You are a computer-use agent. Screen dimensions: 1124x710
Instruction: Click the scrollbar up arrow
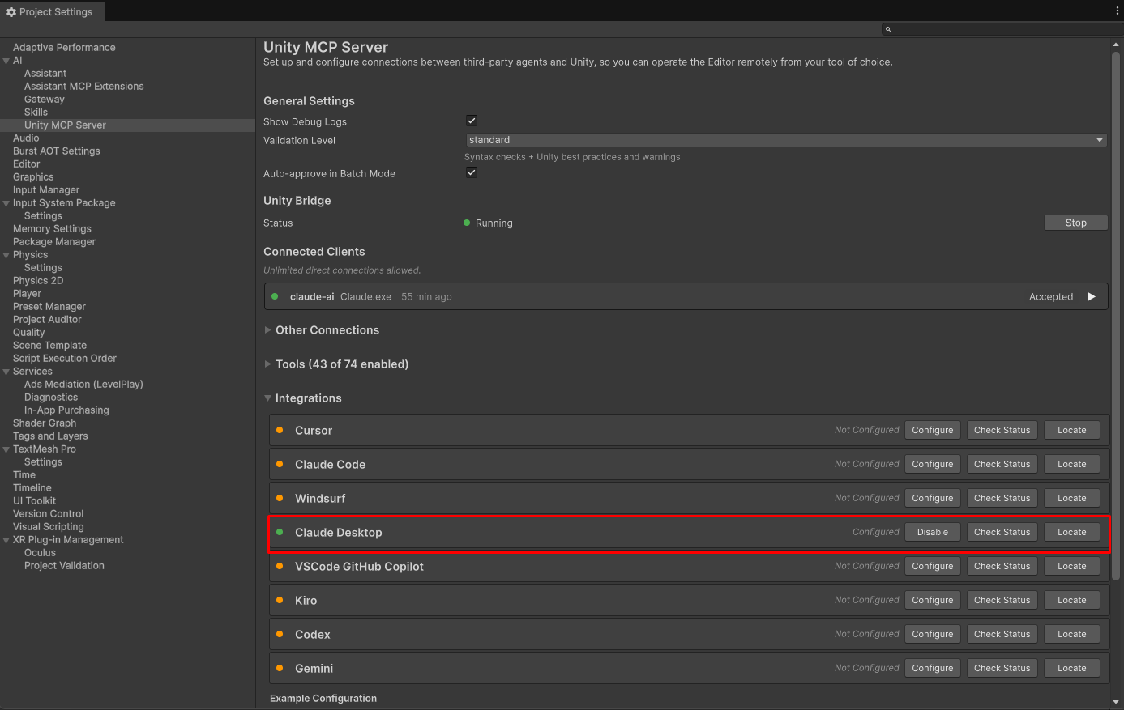(1116, 45)
